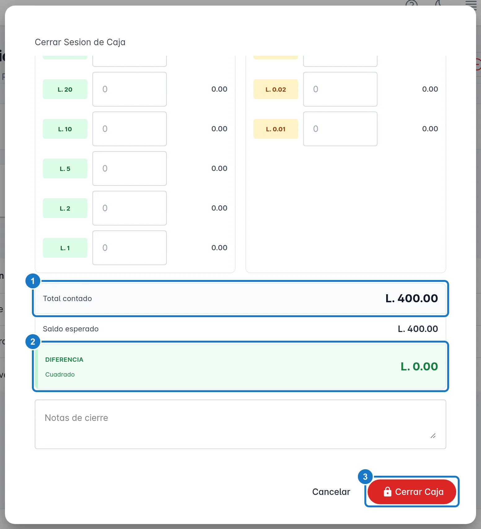Select the L. 5 count input
Image resolution: width=481 pixels, height=529 pixels.
(130, 168)
